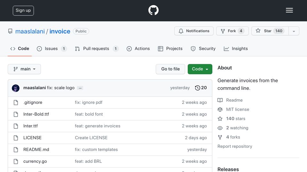Select the Code tab
Screen dimensions: 307x172
click(20, 48)
